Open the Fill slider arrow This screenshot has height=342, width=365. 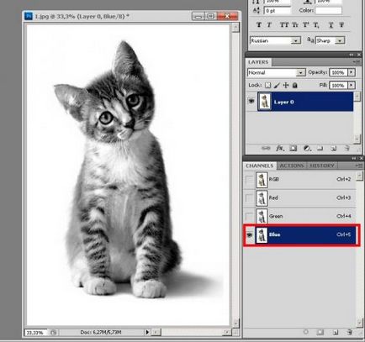click(x=352, y=85)
